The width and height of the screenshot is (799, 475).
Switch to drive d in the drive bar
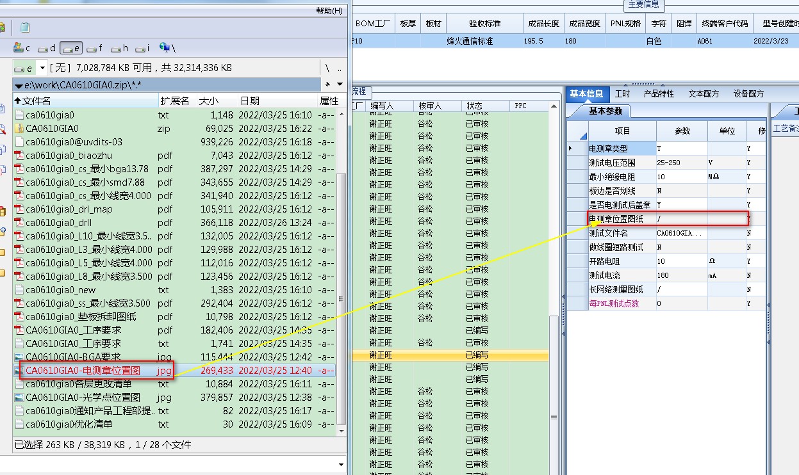(x=47, y=48)
